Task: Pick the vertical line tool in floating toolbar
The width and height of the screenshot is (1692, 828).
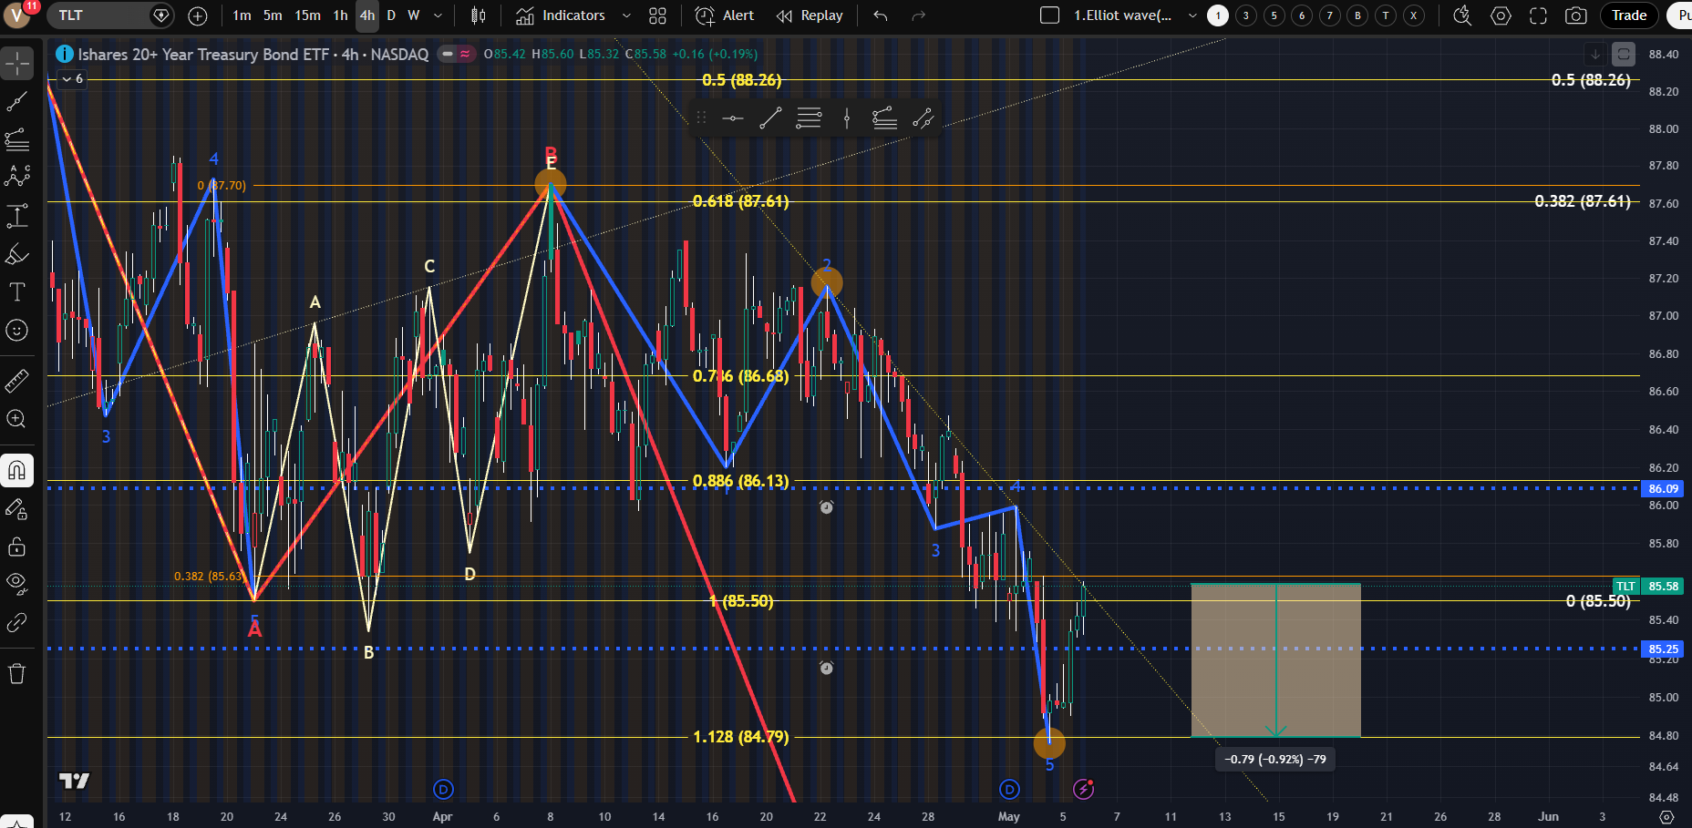Action: (x=847, y=118)
